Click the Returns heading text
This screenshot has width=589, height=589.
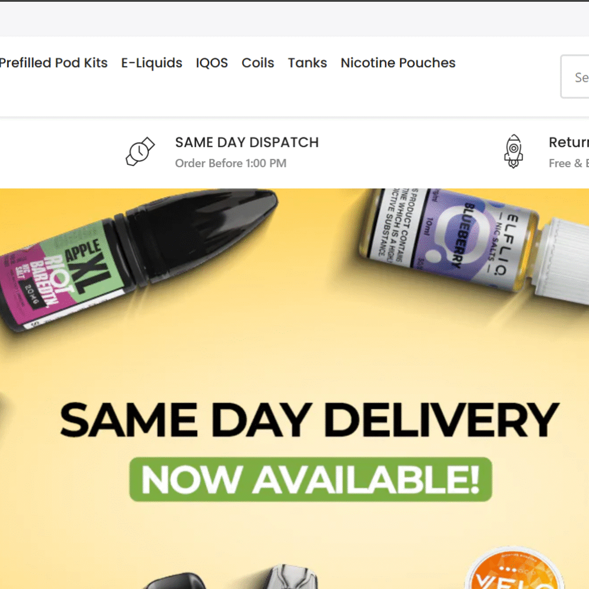click(569, 143)
